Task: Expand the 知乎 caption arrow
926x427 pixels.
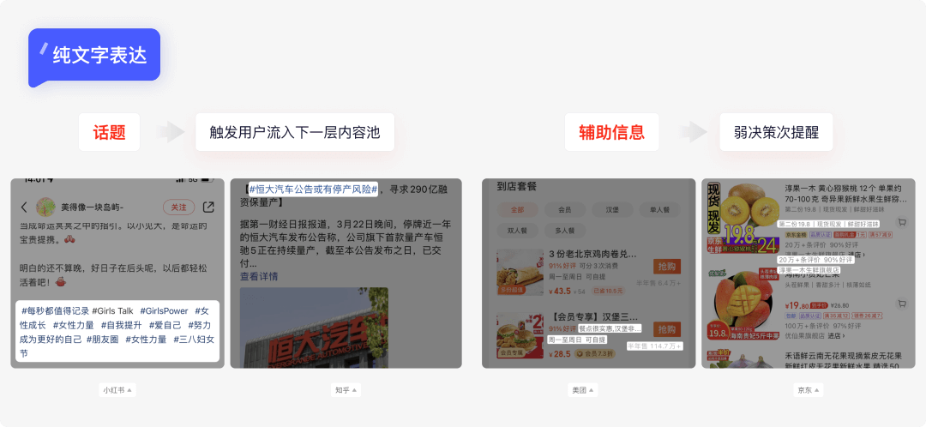Action: 354,390
